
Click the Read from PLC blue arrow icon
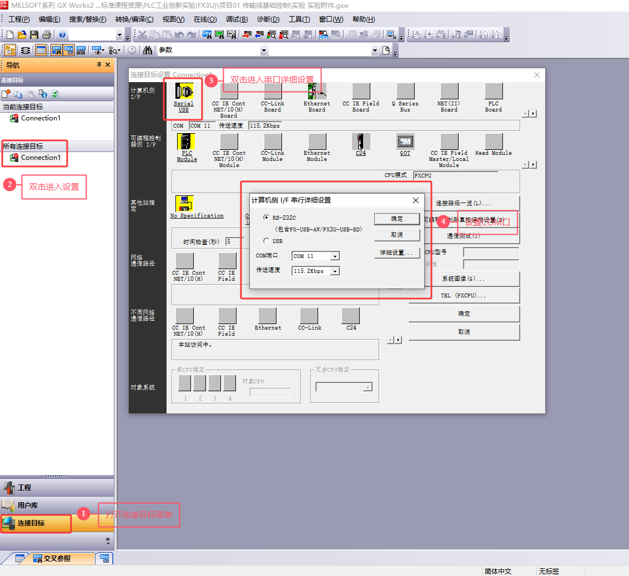[x=260, y=35]
